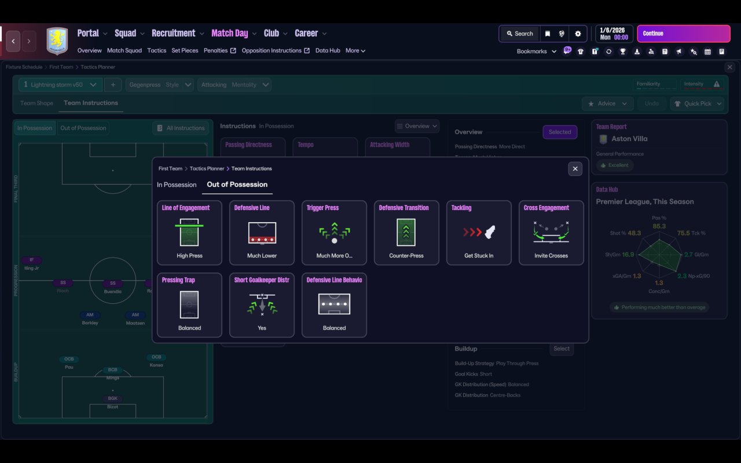The image size is (741, 463).
Task: Open messages icon with 9+ badge
Action: pos(567,51)
